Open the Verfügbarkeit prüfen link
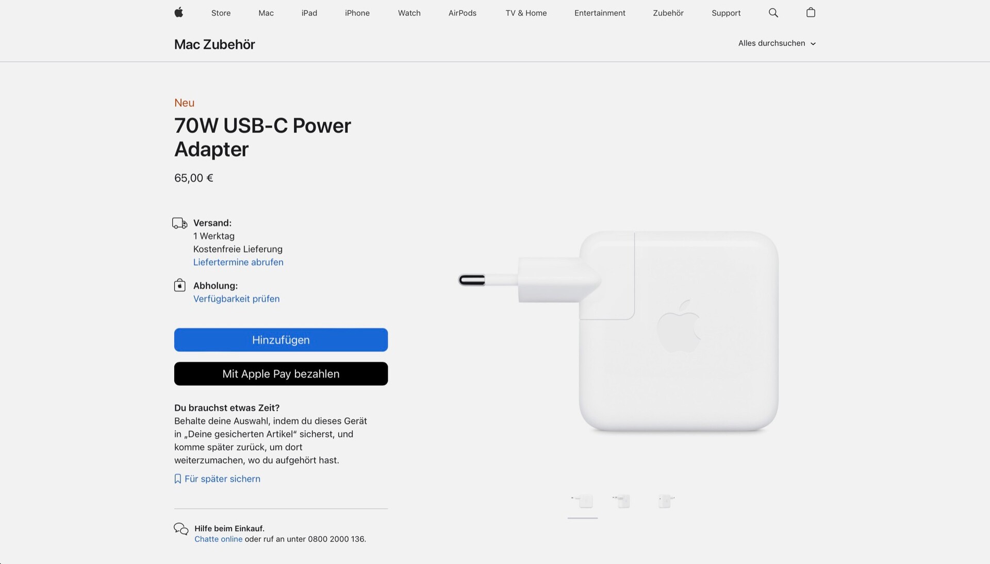The height and width of the screenshot is (564, 990). 236,299
